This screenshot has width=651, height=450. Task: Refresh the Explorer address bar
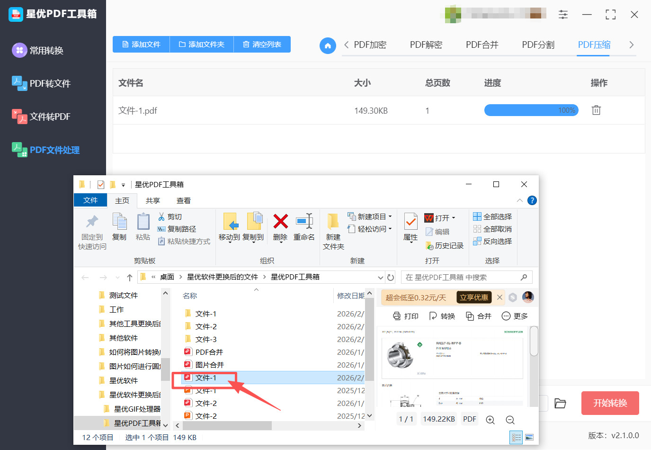[391, 277]
